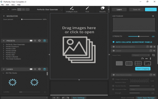Viewport: 158px width, 99px height.
Task: Collapse the Histogram panel
Action: (153, 16)
